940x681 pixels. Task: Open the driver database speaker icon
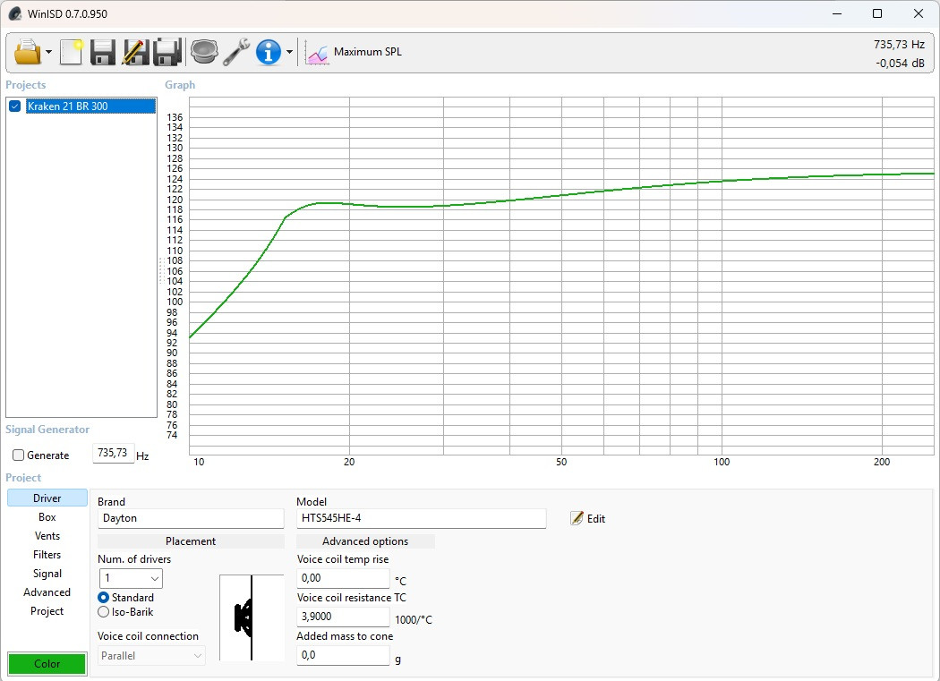point(204,52)
